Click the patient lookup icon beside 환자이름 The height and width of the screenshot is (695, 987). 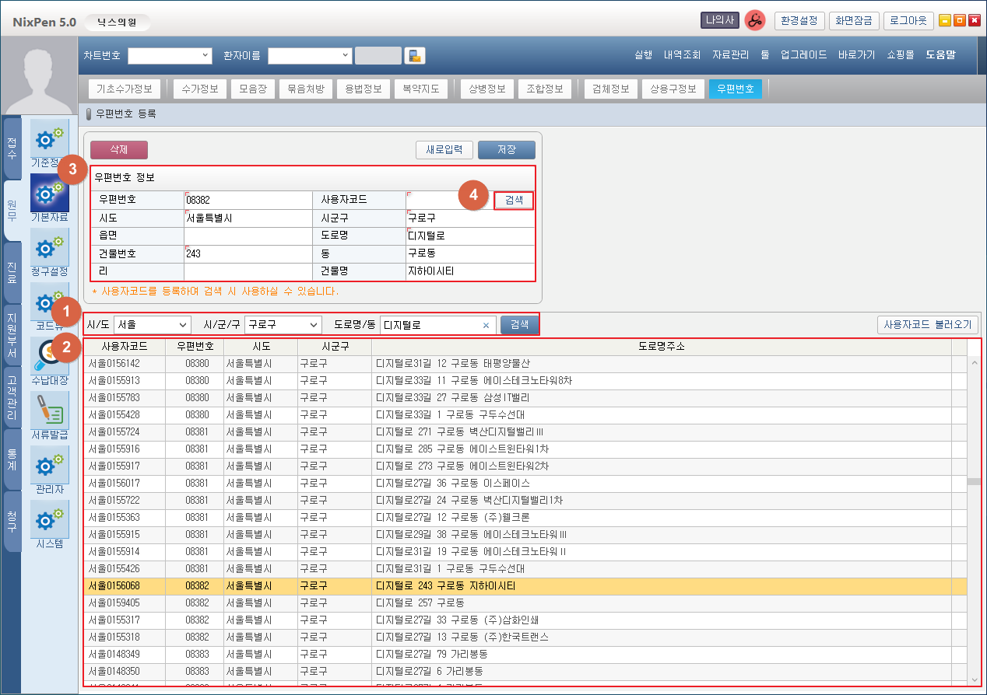tap(415, 56)
